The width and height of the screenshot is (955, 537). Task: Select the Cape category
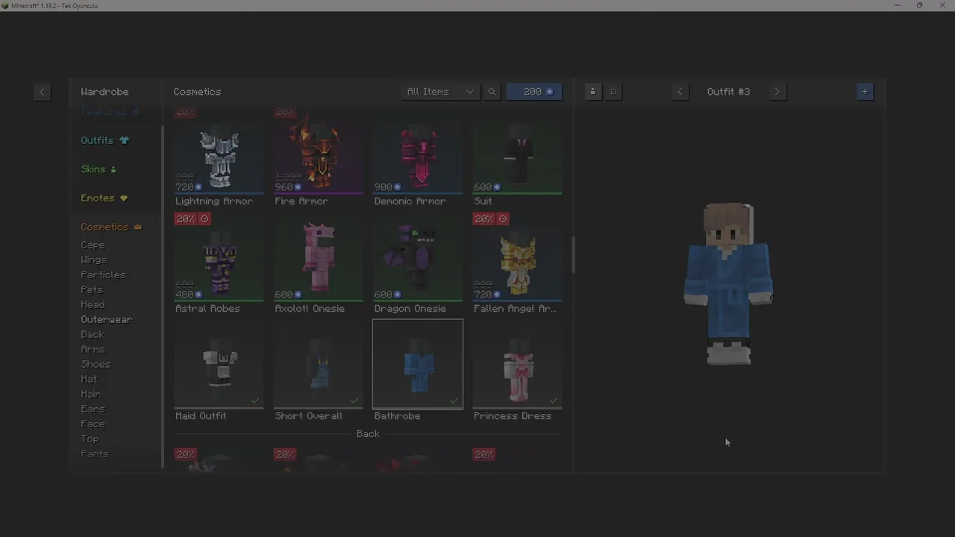pyautogui.click(x=93, y=245)
